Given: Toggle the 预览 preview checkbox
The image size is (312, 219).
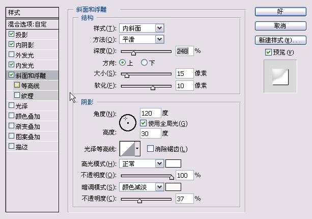Looking at the screenshot, I should click(x=268, y=52).
